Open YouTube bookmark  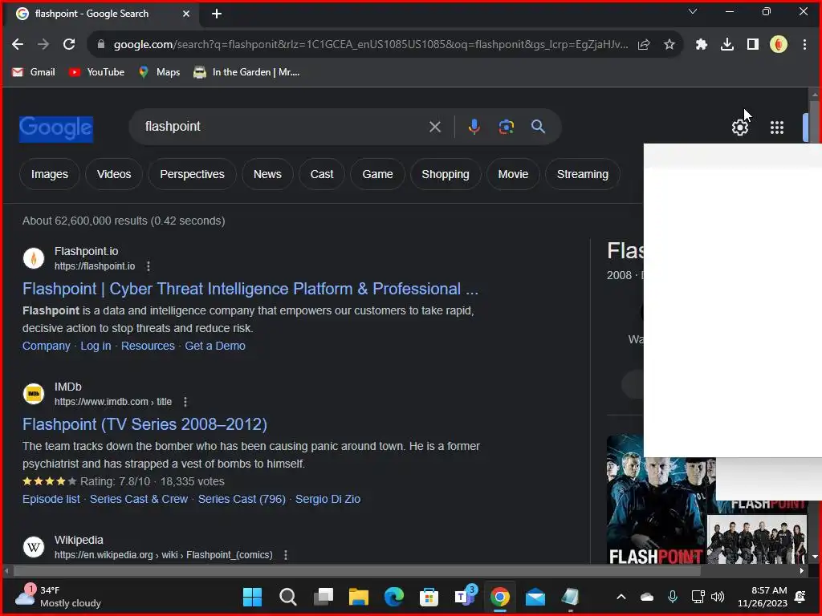[96, 72]
